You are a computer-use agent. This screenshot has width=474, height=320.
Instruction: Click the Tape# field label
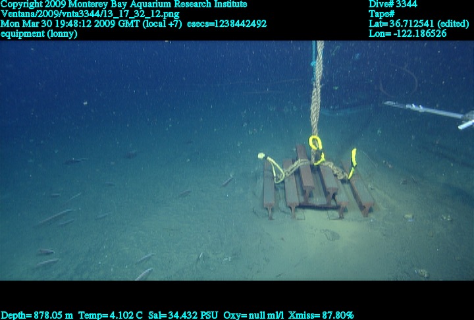382,14
